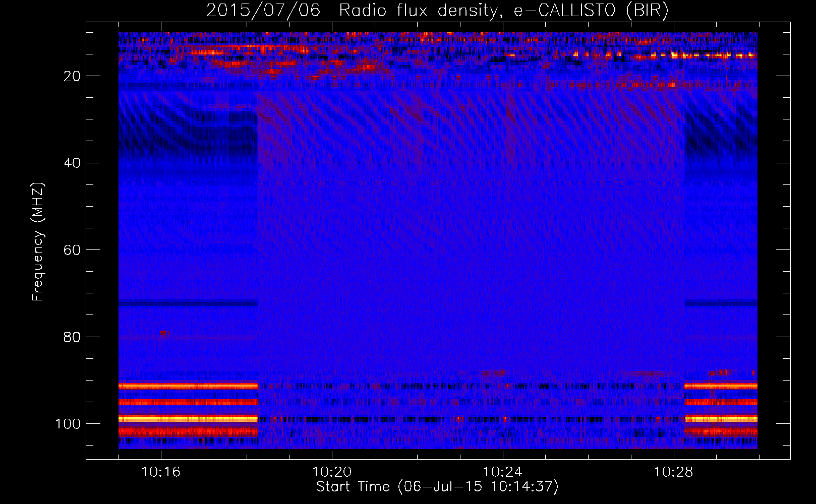
Task: Click the plot title 'Radio flux density, e-CALLISTO (BIR)'
Action: (503, 10)
